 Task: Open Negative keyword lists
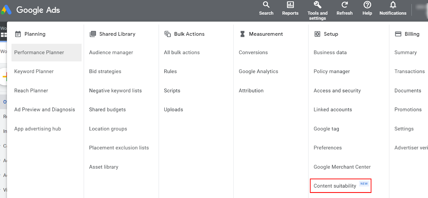coord(115,90)
